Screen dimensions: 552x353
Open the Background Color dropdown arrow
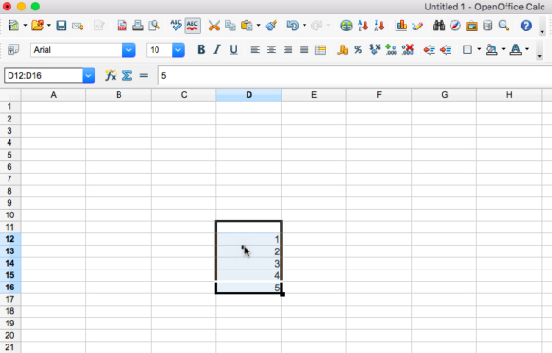pos(503,49)
